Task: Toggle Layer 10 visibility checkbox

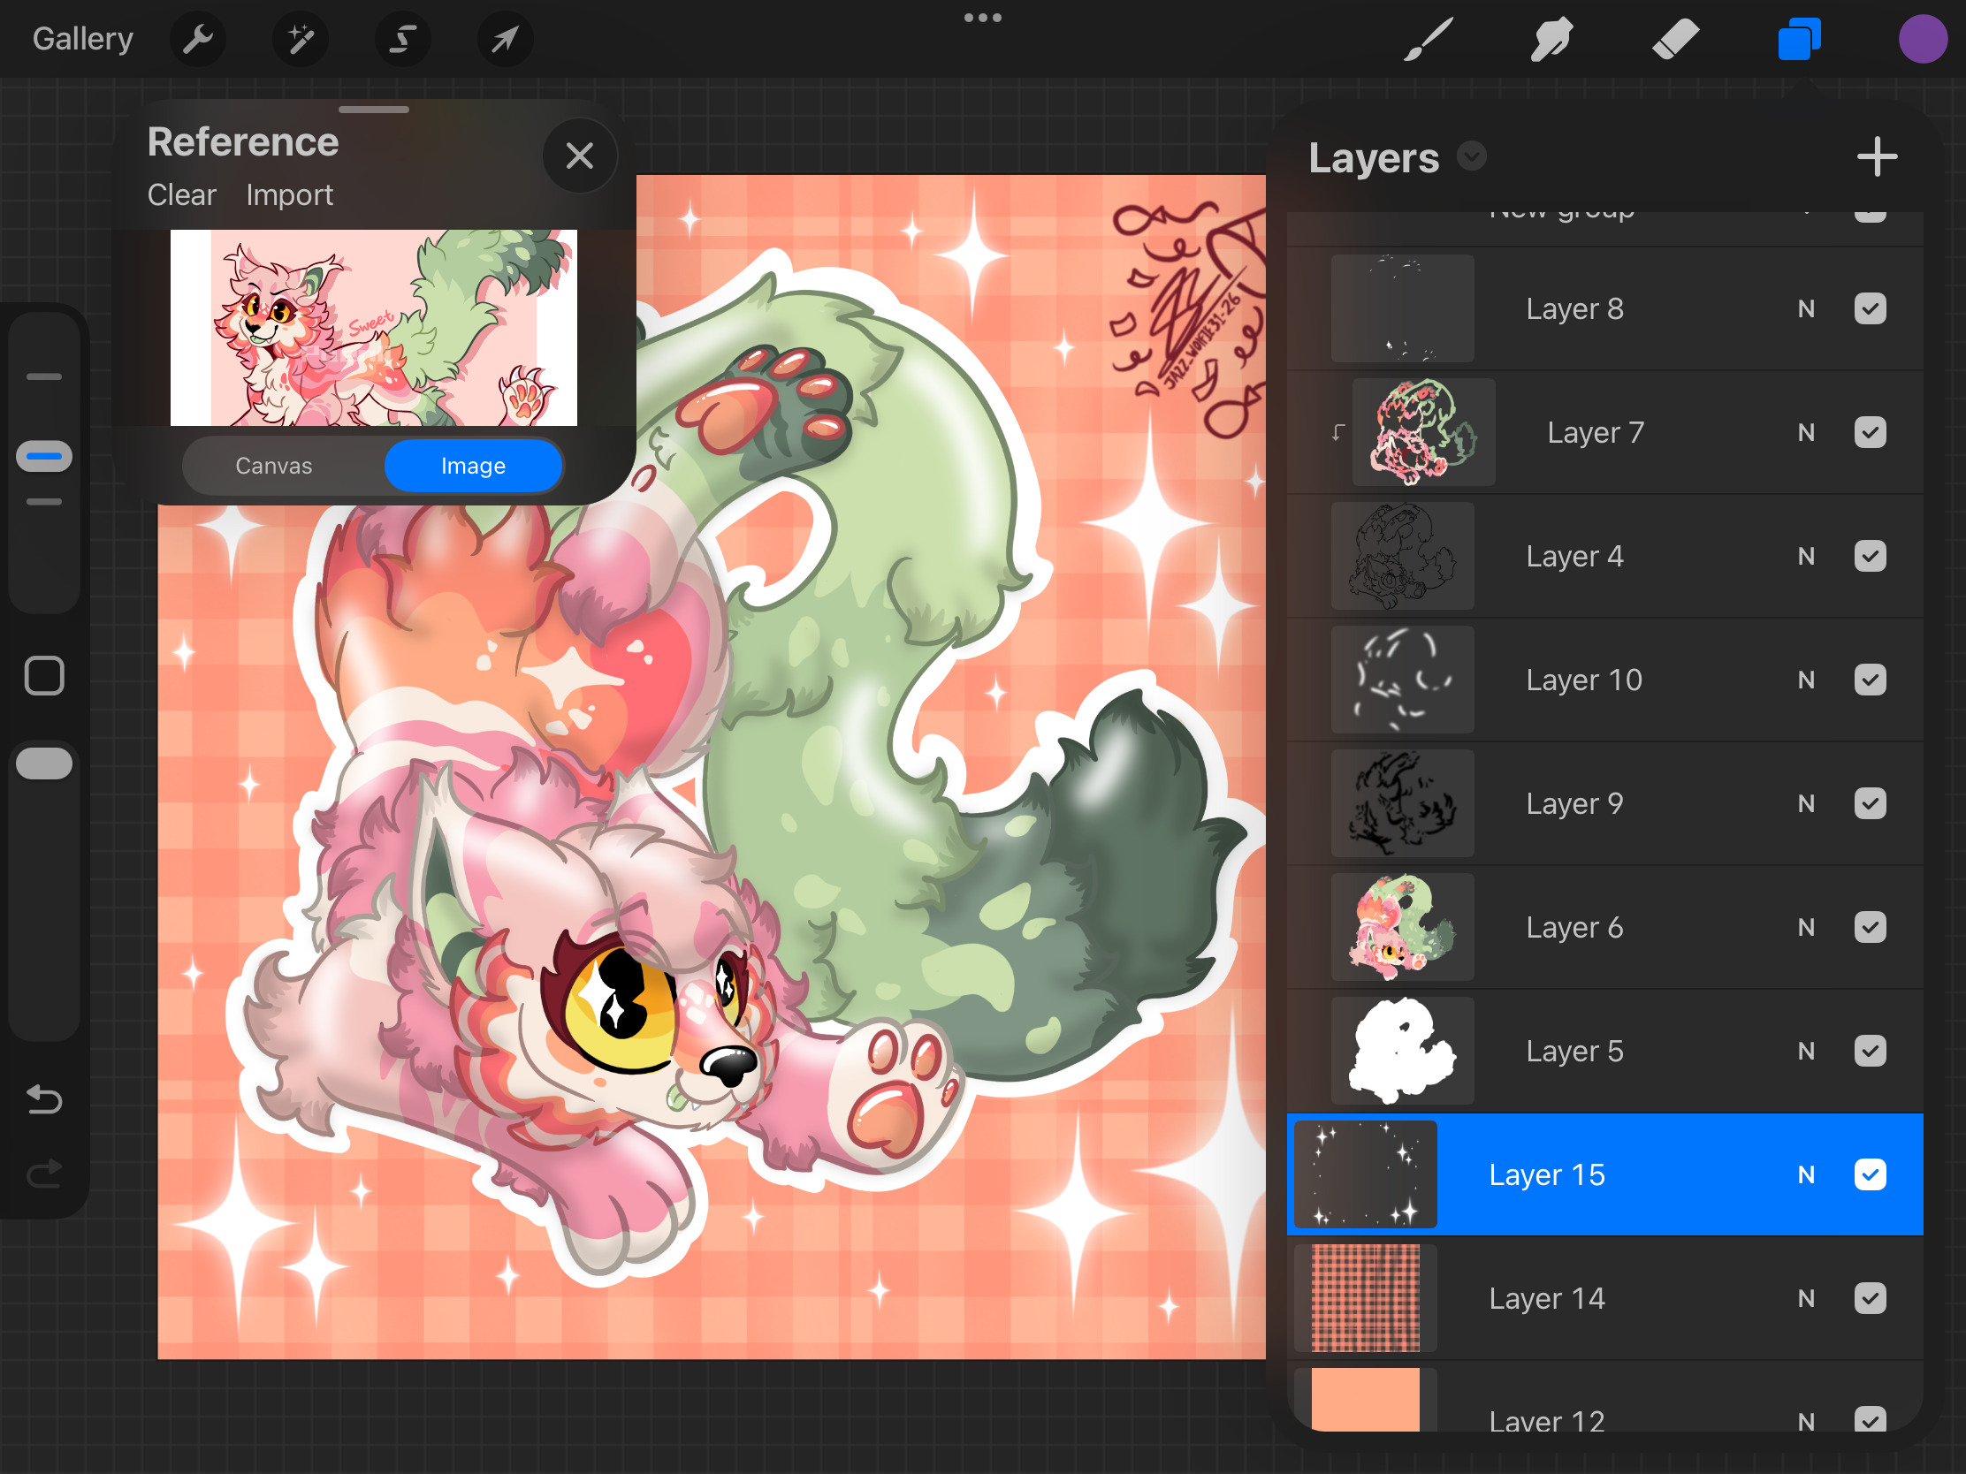Action: pos(1870,680)
